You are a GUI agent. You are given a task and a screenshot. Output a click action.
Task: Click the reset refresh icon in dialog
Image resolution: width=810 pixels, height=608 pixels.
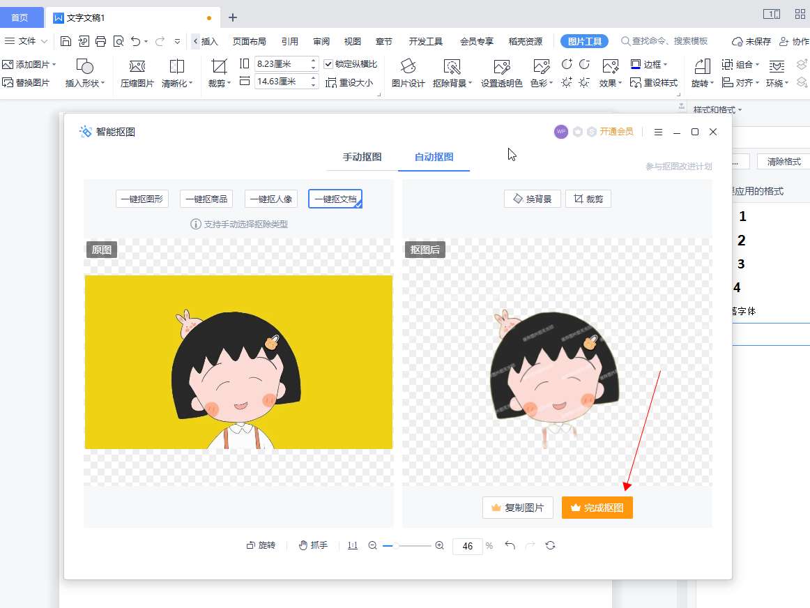(550, 545)
